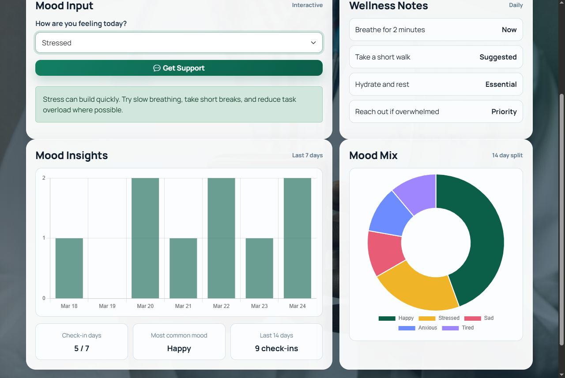Click the Last 14 days 9 check-ins card

[x=277, y=342]
